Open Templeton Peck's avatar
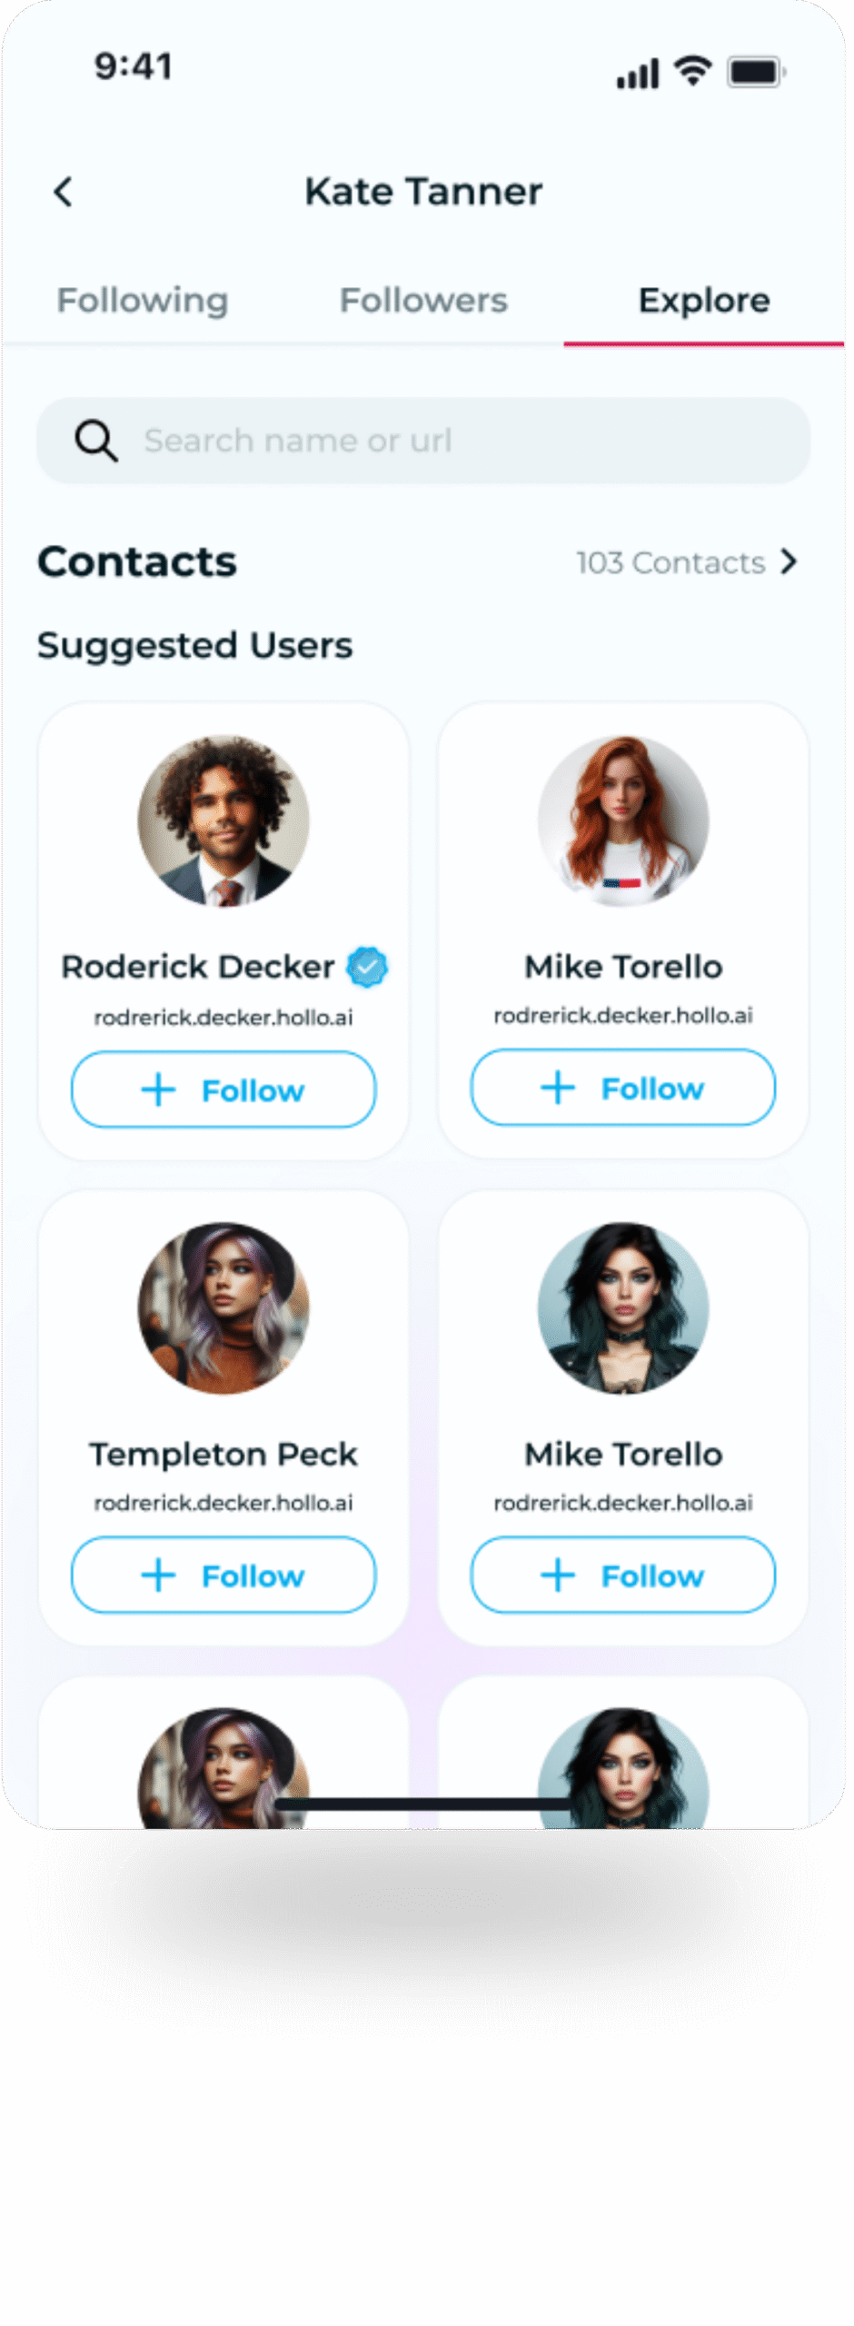Viewport: 854px width, 2326px height. click(223, 1308)
